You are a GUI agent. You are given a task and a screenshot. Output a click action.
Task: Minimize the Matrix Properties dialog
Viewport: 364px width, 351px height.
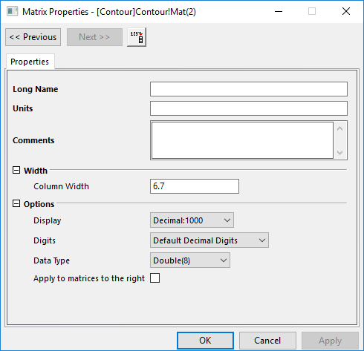click(279, 11)
